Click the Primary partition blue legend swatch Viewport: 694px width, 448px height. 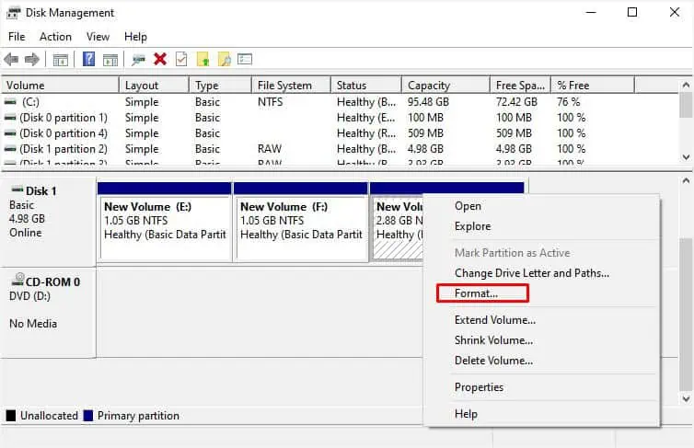pos(88,416)
